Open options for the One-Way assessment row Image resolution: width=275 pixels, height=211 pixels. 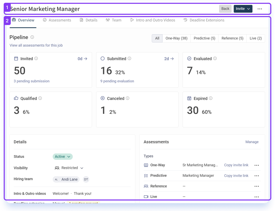coord(256,165)
